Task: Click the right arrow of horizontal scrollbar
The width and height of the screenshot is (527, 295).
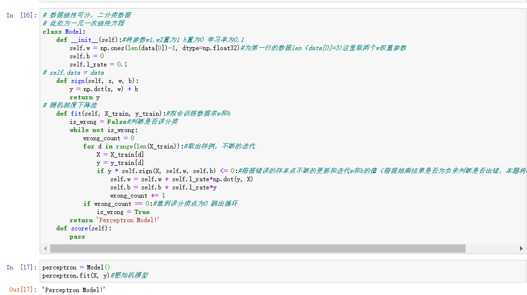Action: (x=521, y=248)
